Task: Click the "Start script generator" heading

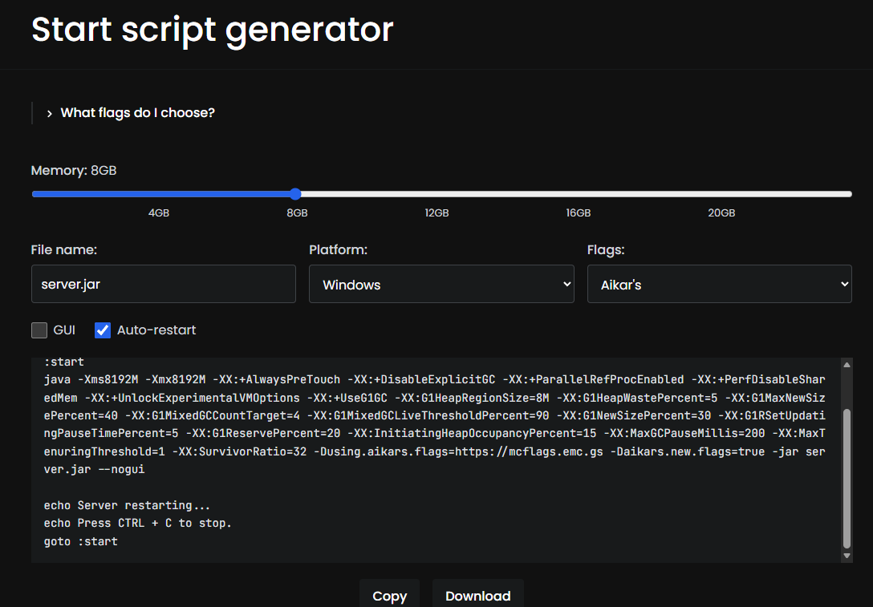Action: [x=212, y=30]
